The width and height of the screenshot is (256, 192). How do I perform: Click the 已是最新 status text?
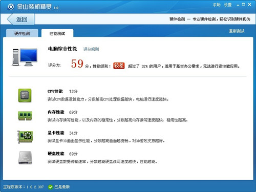tap(62, 187)
